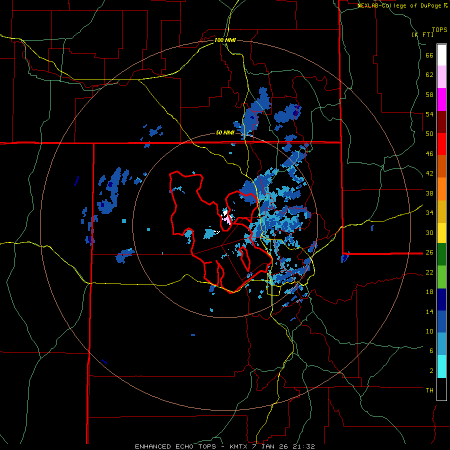Screen dimensions: 450x450
Task: Pick the dark maroon legend swatch
Action: coord(441,121)
